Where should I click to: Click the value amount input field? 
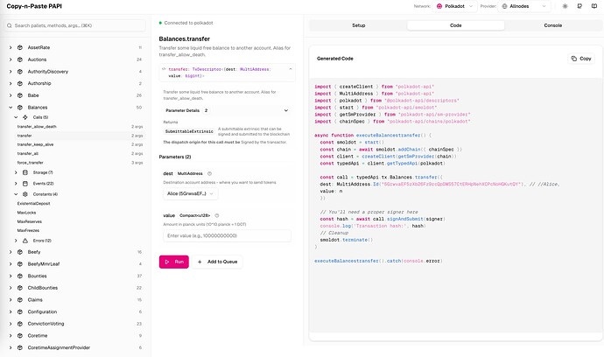[225, 235]
